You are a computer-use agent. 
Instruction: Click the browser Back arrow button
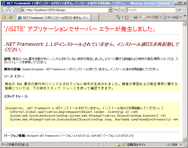click(5, 10)
